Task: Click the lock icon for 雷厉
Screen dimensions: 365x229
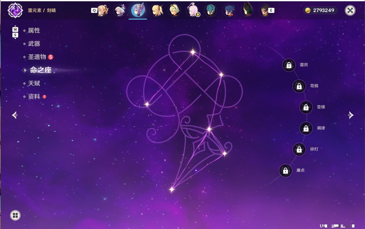Action: (289, 65)
